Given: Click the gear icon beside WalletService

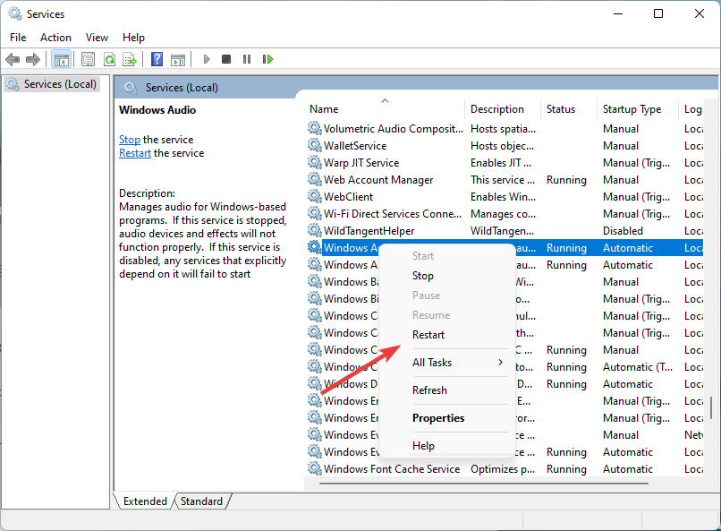Looking at the screenshot, I should (x=315, y=145).
